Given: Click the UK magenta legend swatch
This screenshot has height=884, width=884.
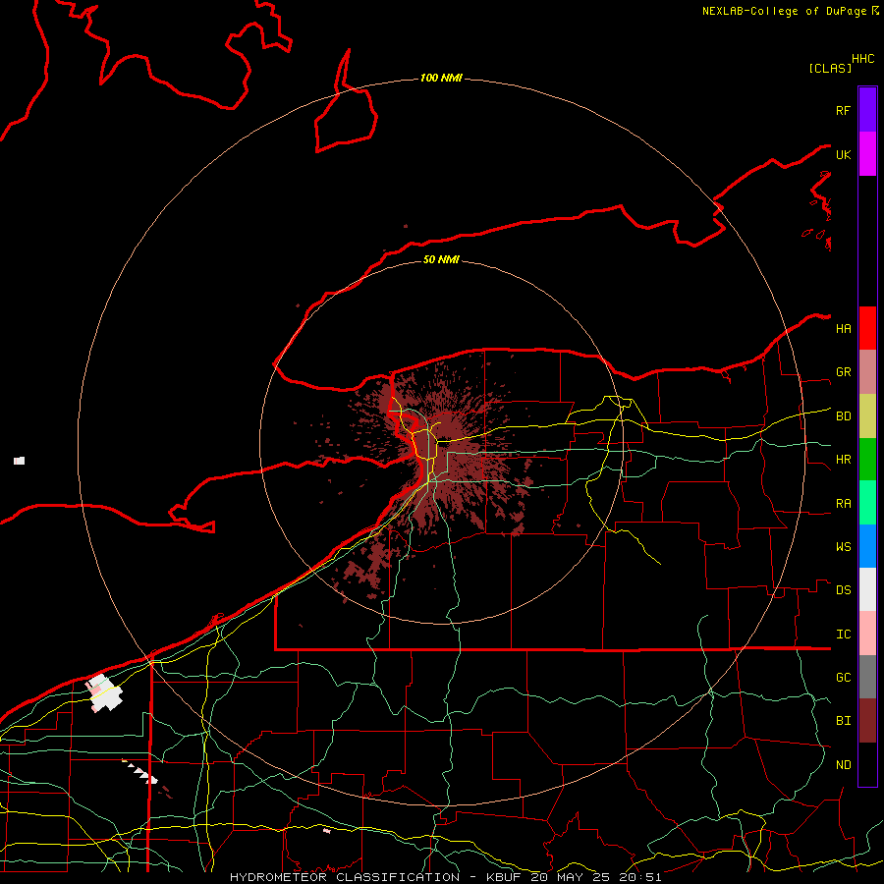Looking at the screenshot, I should [x=867, y=154].
